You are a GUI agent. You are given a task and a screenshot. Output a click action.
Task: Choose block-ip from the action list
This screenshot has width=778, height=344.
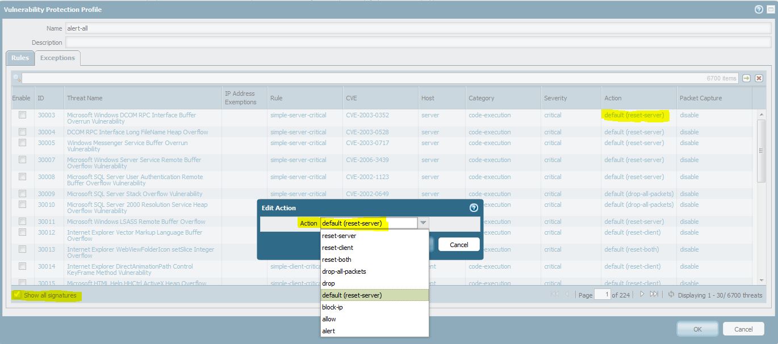coord(332,307)
